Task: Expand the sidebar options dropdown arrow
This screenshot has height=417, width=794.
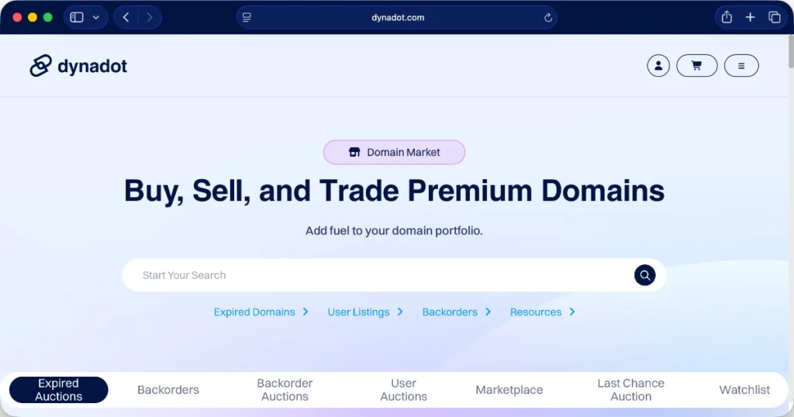Action: [95, 17]
